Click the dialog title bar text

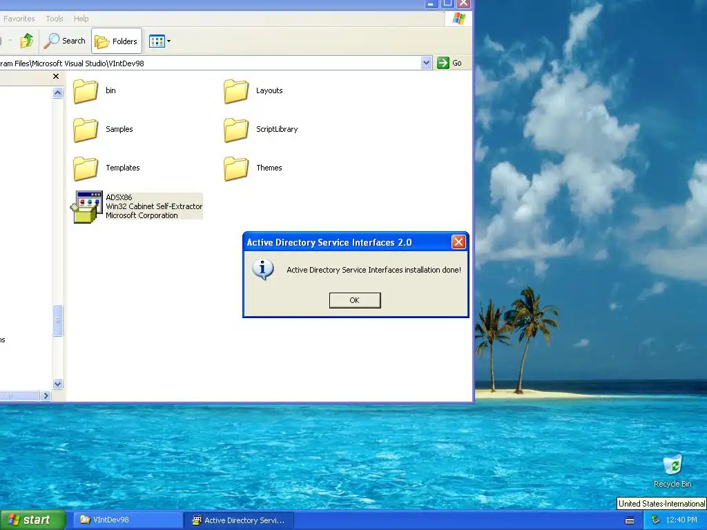tap(329, 242)
